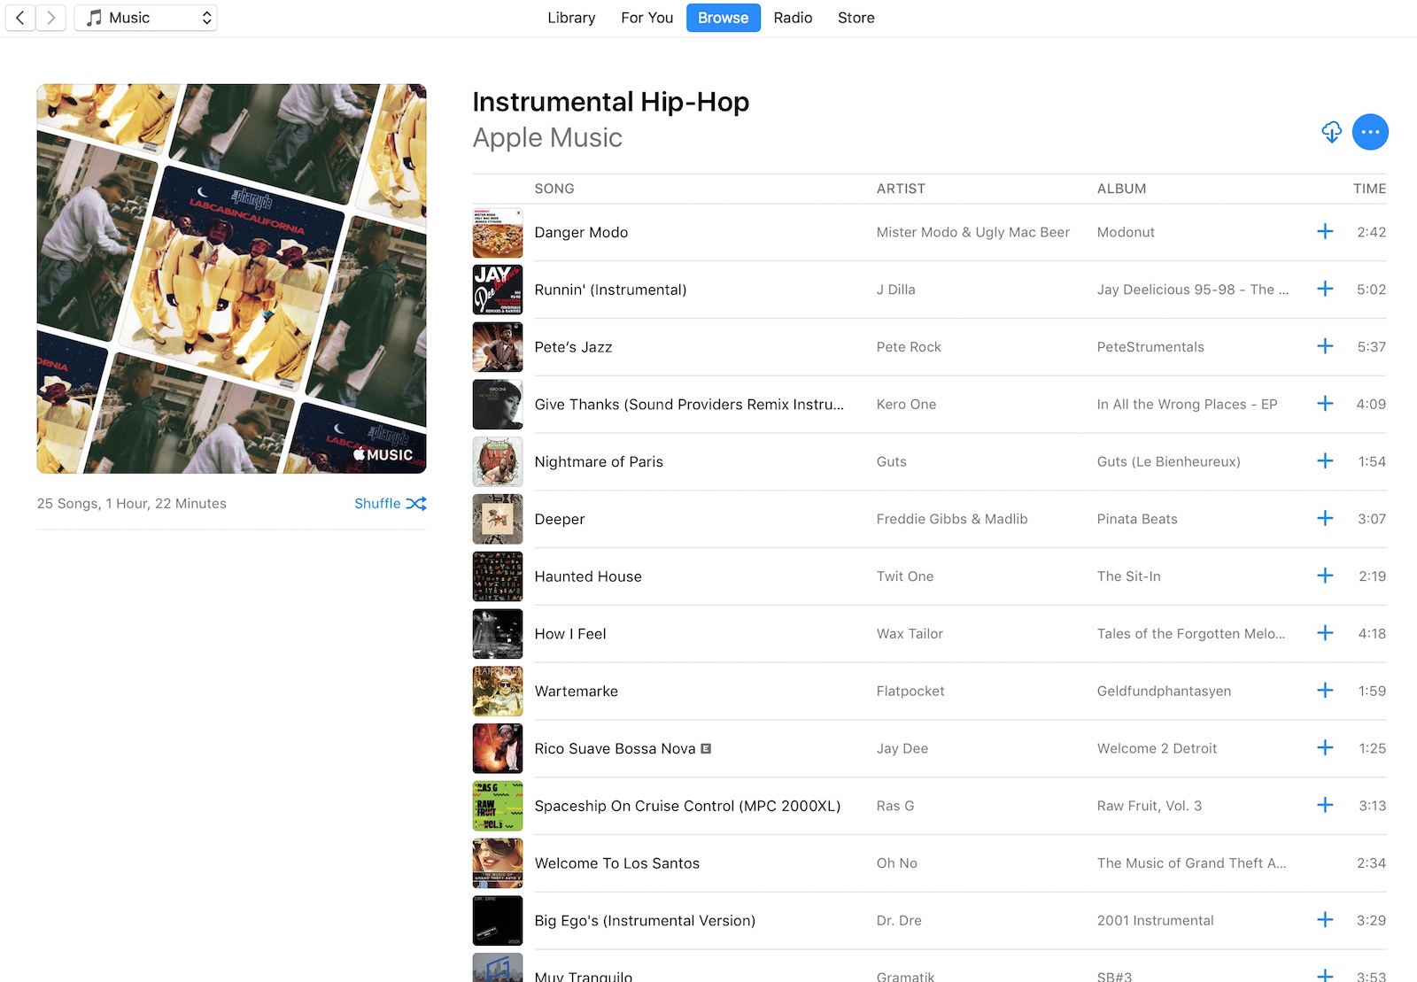Viewport: 1417px width, 982px height.
Task: Click the Big Ego's album artwork
Action: (498, 921)
